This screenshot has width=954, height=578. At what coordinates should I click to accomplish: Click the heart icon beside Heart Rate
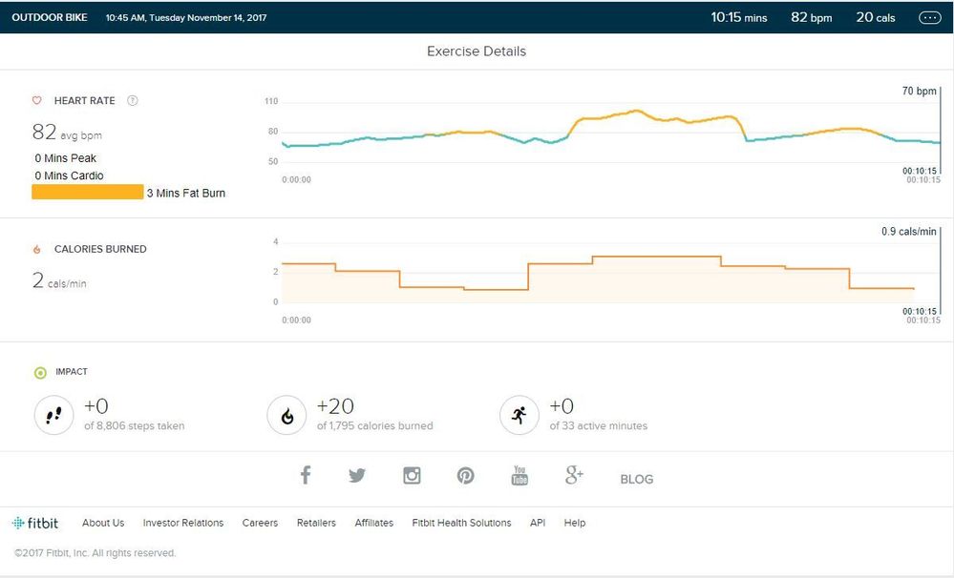pos(37,101)
